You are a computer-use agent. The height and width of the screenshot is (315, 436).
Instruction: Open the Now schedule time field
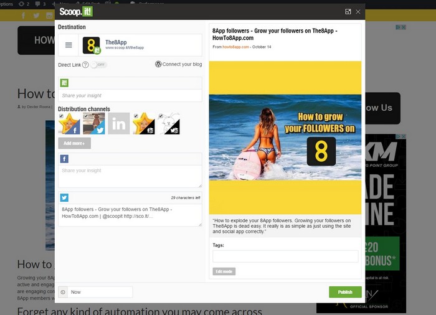click(100, 292)
